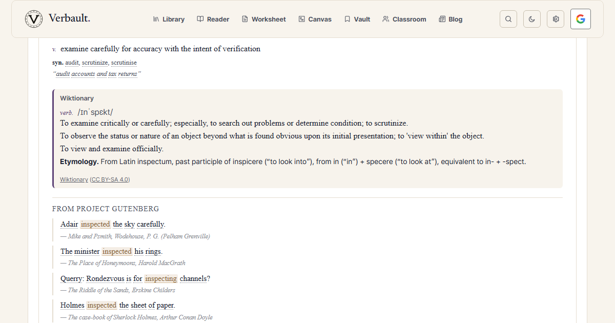Viewport: 615px width, 323px height.
Task: Click the 'Etymology.' label
Action: (x=79, y=161)
